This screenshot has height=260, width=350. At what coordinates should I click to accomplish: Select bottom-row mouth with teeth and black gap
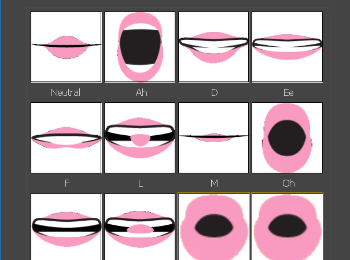point(66,226)
